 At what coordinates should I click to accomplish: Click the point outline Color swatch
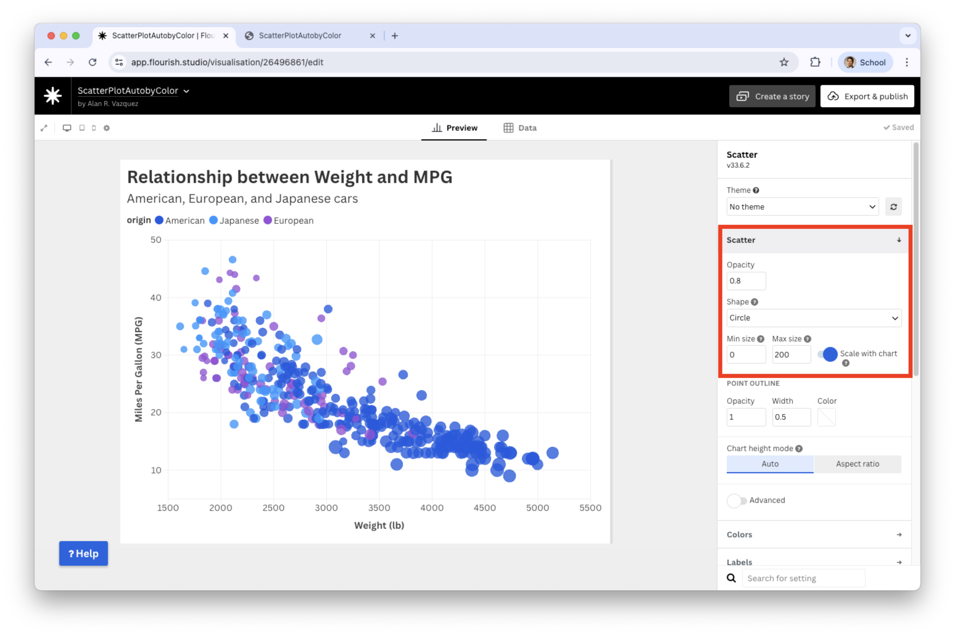click(x=826, y=417)
